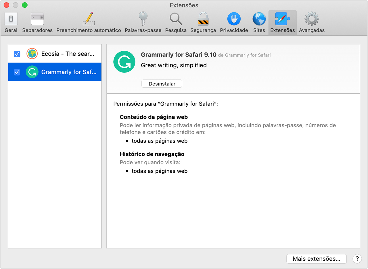Click the Mais extensões button

click(317, 259)
